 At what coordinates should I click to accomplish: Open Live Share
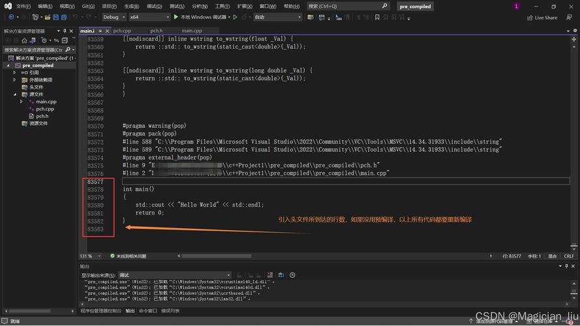coord(542,18)
